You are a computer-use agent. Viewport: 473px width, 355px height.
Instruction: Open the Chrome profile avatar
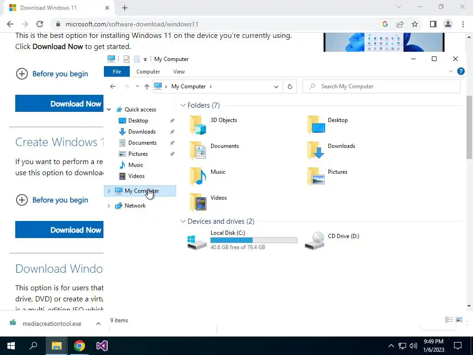tap(448, 24)
